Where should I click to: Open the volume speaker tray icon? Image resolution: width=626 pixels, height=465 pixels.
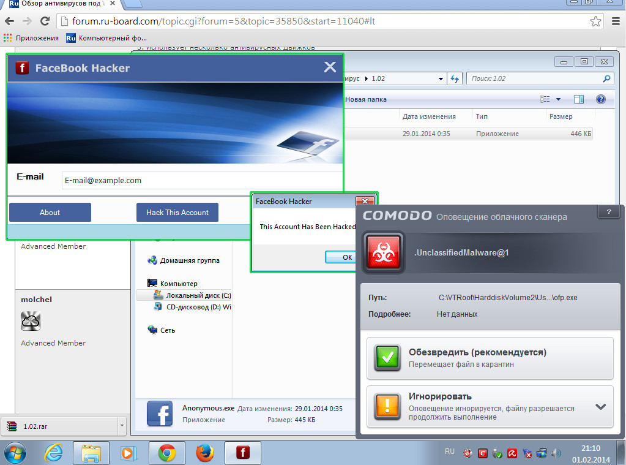pyautogui.click(x=556, y=454)
